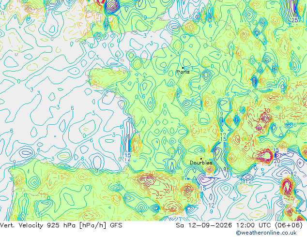Click the [hPa/h] unit label
The height and width of the screenshot is (237, 307).
93,225
